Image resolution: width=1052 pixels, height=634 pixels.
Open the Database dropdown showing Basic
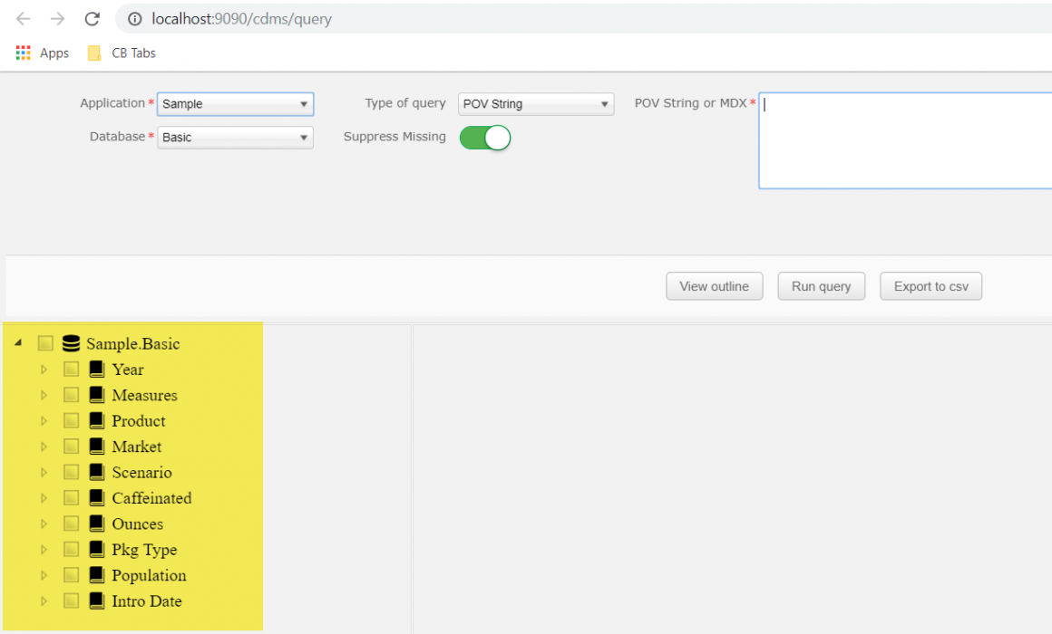click(235, 137)
